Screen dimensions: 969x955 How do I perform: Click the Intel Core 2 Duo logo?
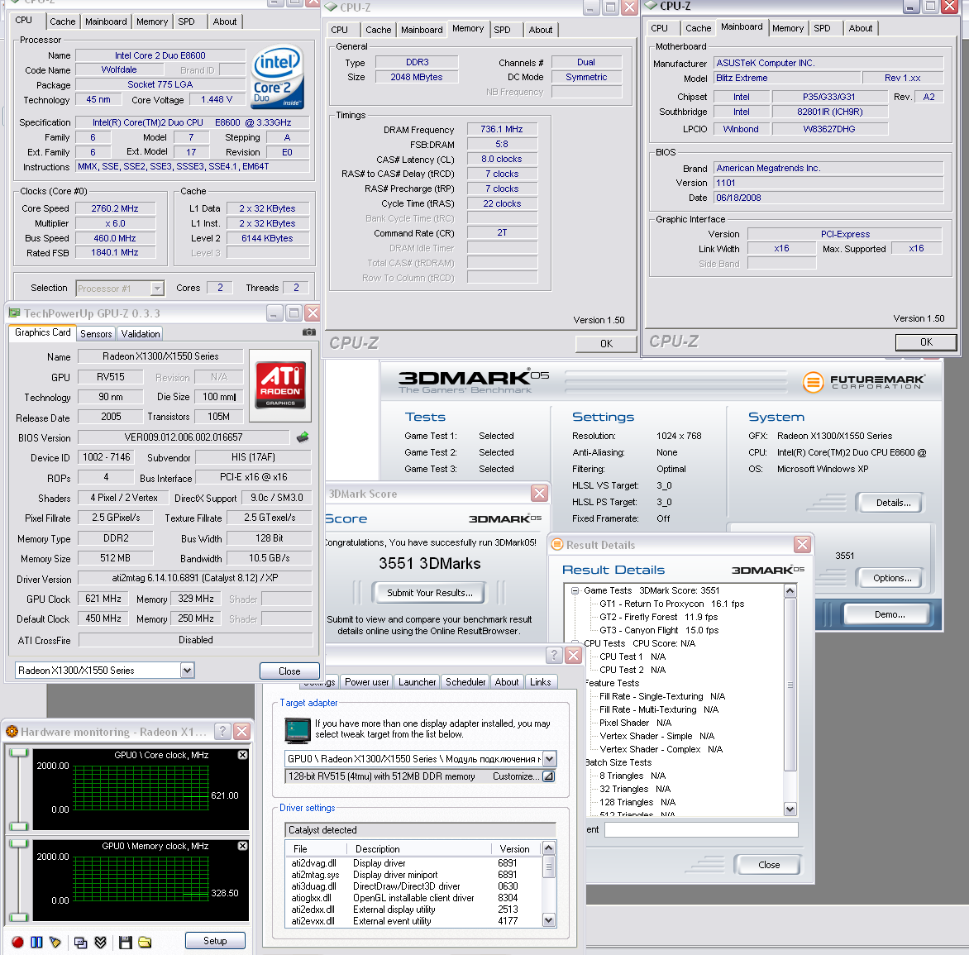point(278,77)
